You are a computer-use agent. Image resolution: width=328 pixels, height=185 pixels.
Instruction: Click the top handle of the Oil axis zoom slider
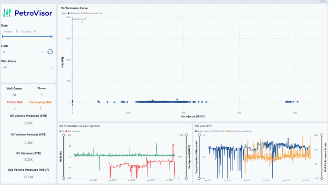pyautogui.click(x=63, y=135)
